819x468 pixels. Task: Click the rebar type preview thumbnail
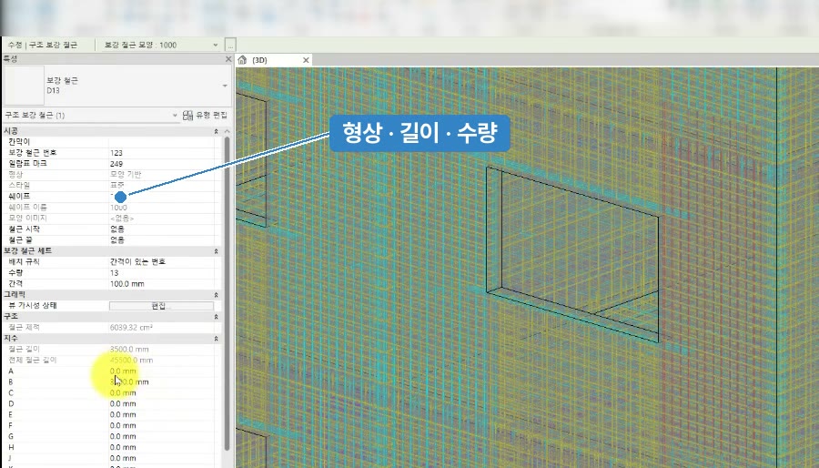pyautogui.click(x=24, y=86)
